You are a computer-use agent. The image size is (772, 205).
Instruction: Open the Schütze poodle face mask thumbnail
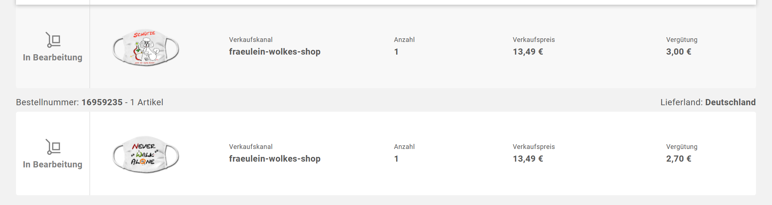[x=146, y=48]
